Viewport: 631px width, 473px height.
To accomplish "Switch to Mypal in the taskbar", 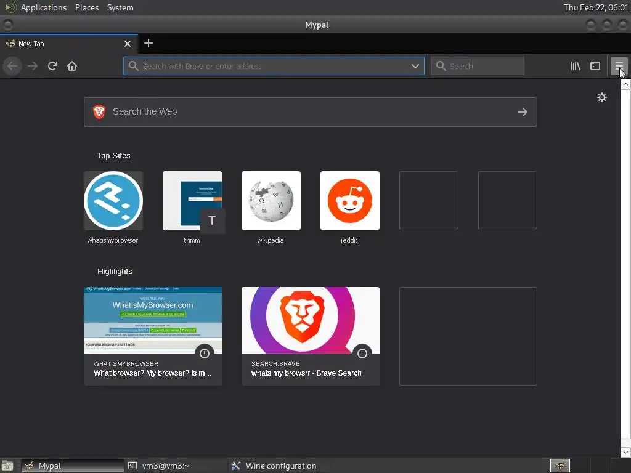I will click(x=73, y=466).
